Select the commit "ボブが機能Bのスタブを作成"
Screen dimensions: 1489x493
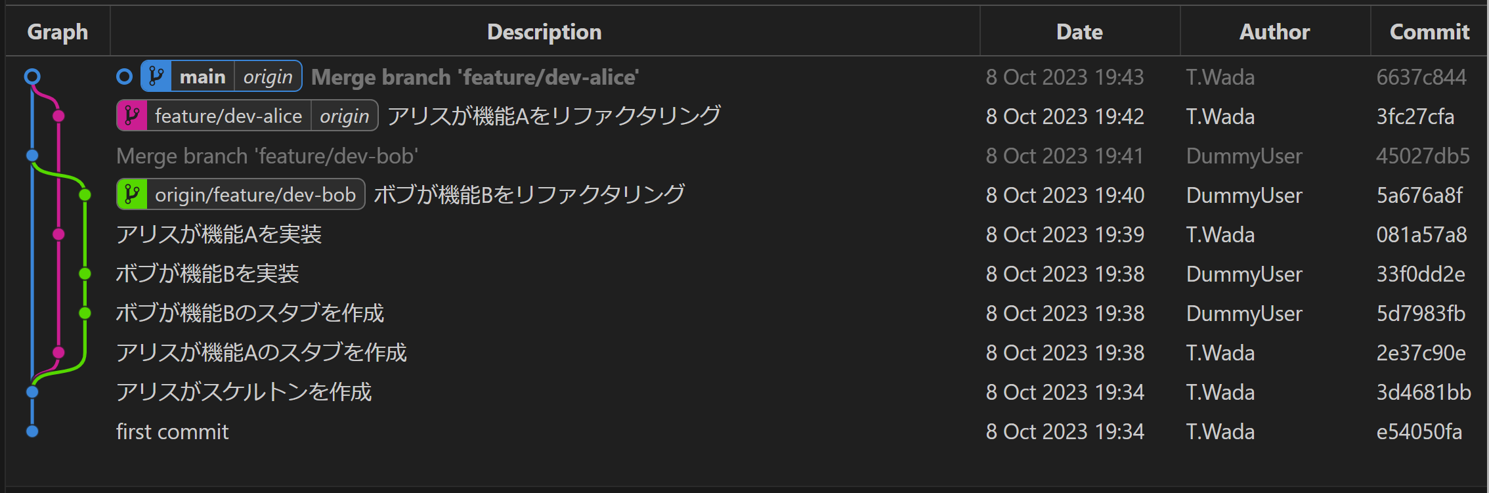point(249,313)
